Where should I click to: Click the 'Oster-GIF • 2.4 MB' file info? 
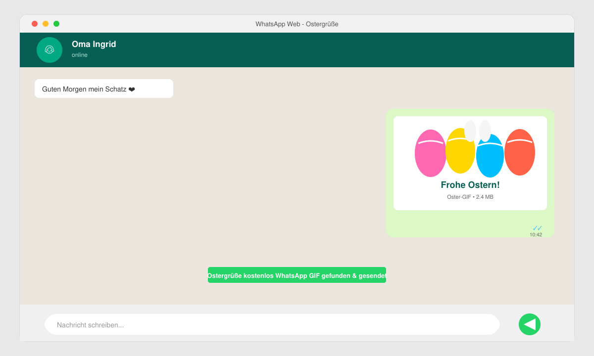470,197
